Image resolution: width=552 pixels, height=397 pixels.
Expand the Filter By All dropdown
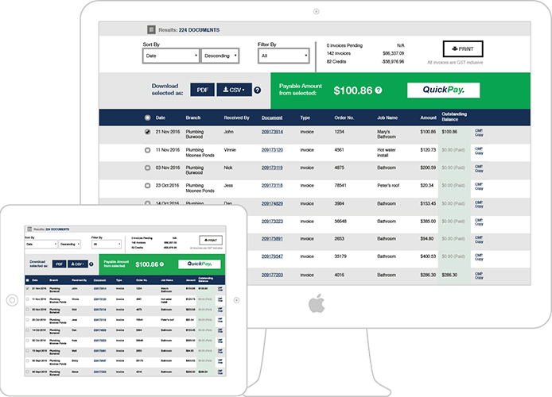point(282,56)
